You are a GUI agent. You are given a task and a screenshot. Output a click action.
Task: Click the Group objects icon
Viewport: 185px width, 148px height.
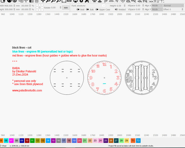tap(94, 1)
